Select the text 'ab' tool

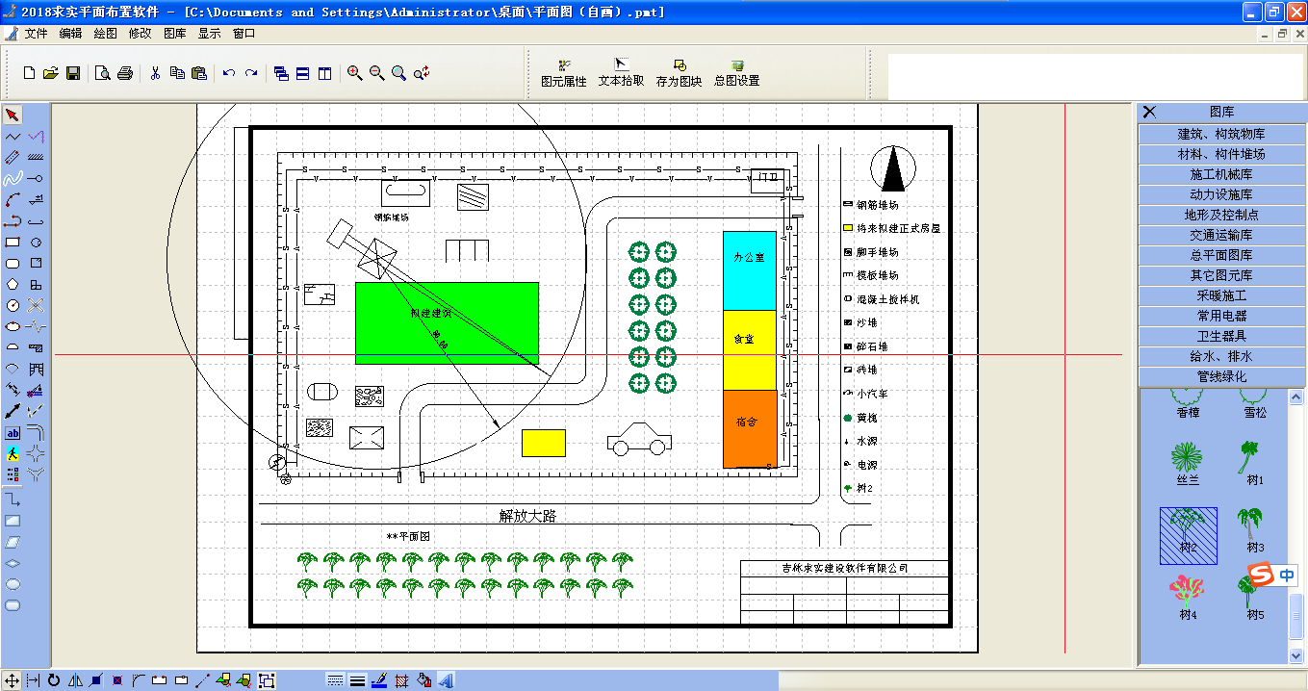[x=13, y=433]
